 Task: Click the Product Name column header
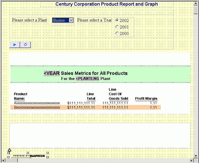(21, 96)
